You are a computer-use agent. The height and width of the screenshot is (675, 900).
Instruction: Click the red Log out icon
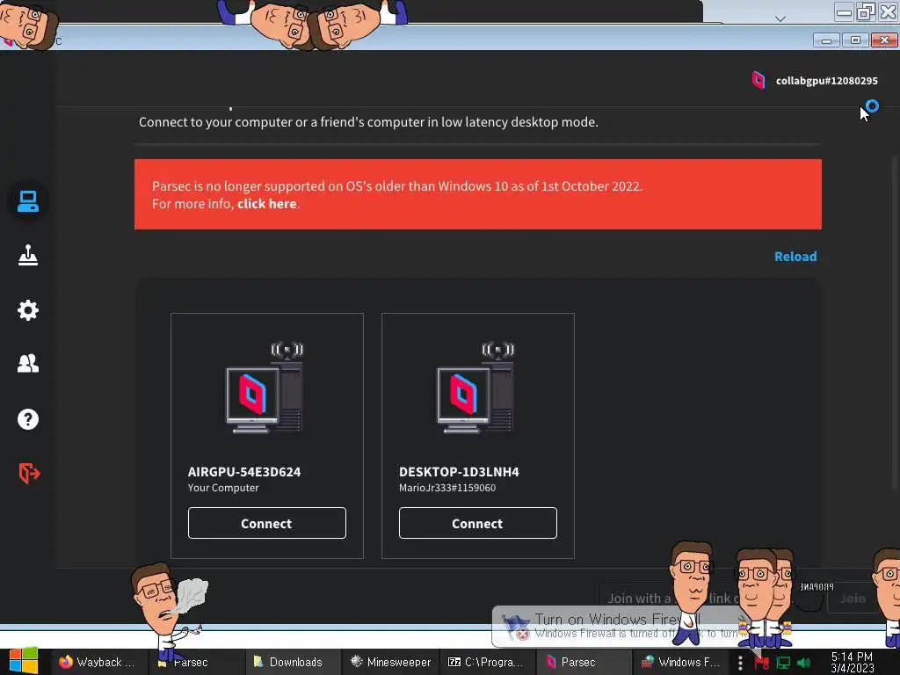[x=29, y=473]
